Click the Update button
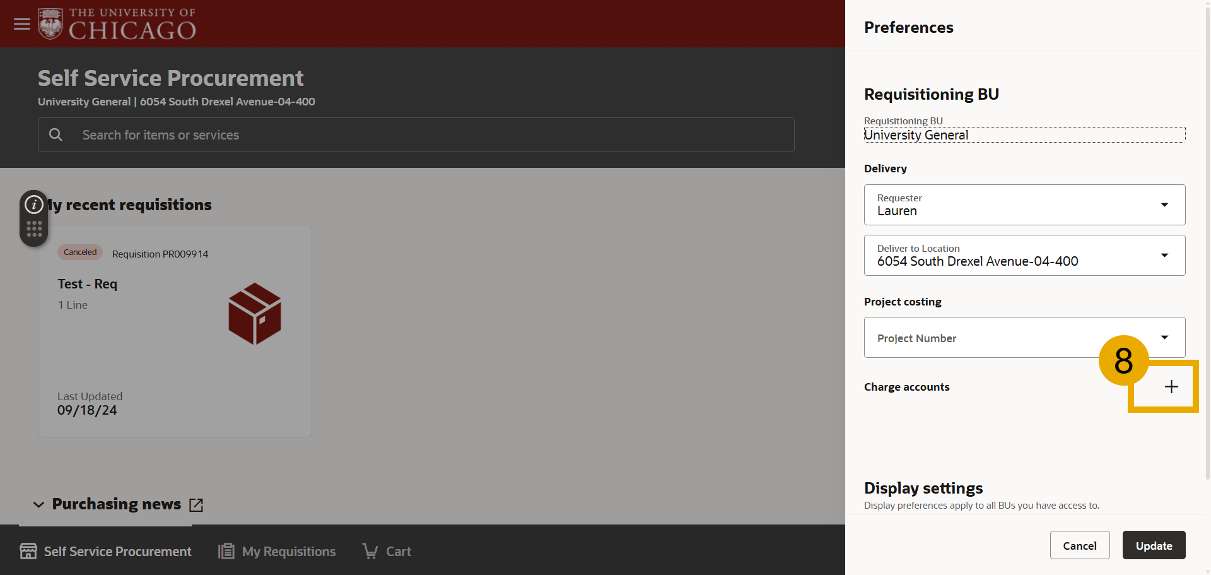This screenshot has height=575, width=1211. click(1154, 545)
